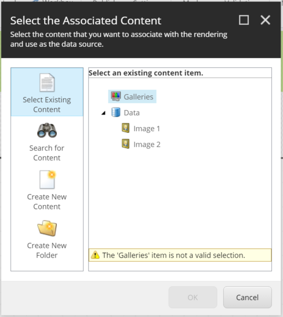Screen dimensions: 283x317
Task: Switch to Search for Content label
Action: pyautogui.click(x=47, y=153)
